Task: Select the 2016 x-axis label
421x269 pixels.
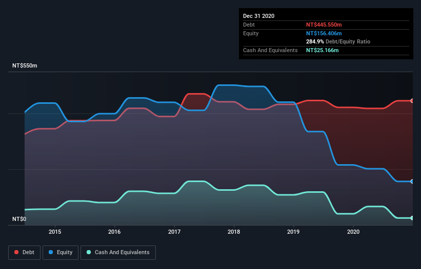Action: (115, 232)
